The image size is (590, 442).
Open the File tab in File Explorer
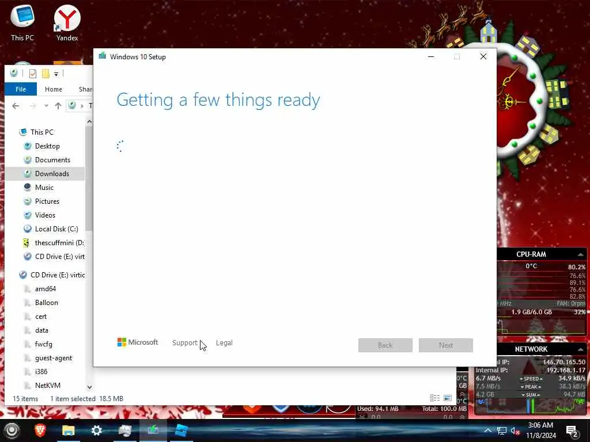(21, 89)
